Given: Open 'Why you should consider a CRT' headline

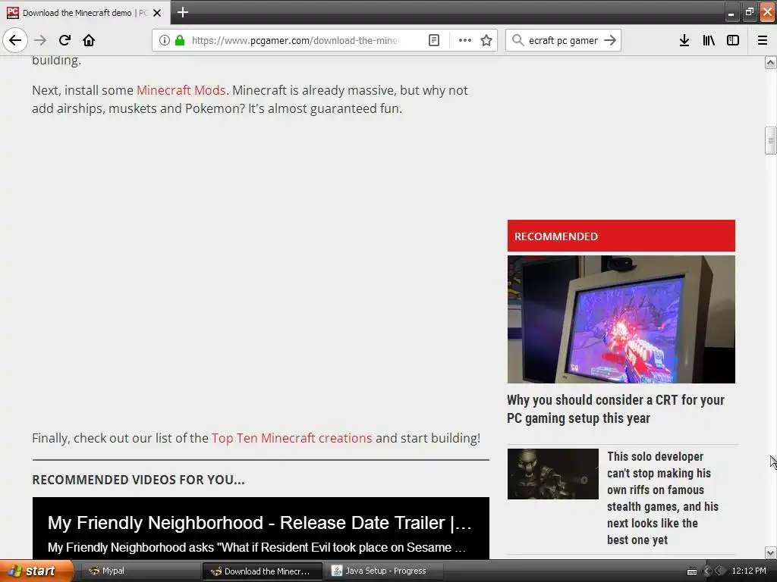Looking at the screenshot, I should click(x=615, y=408).
